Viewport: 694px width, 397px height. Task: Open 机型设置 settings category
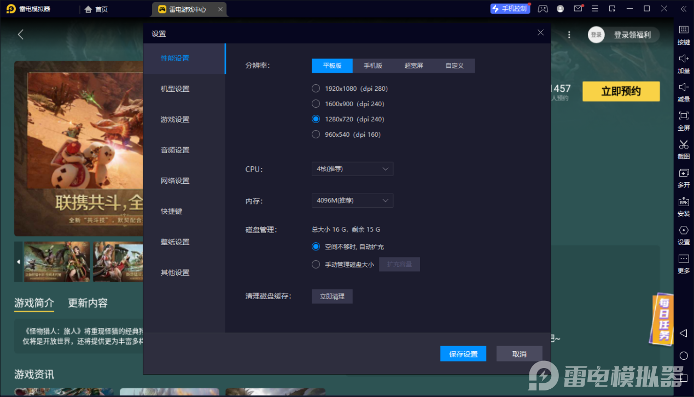(x=184, y=89)
